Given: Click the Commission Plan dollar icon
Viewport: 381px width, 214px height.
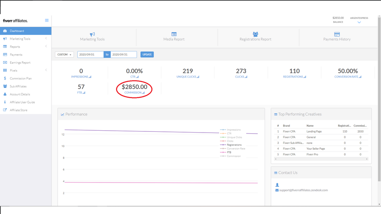Looking at the screenshot, I should pos(5,78).
